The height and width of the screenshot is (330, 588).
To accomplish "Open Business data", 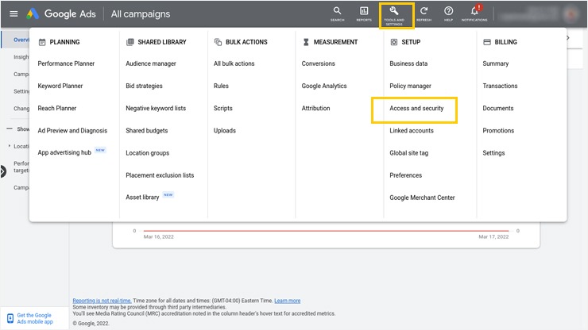I will click(x=408, y=63).
